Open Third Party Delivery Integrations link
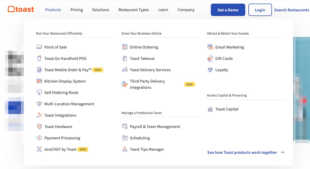The width and height of the screenshot is (310, 169). coord(147,84)
